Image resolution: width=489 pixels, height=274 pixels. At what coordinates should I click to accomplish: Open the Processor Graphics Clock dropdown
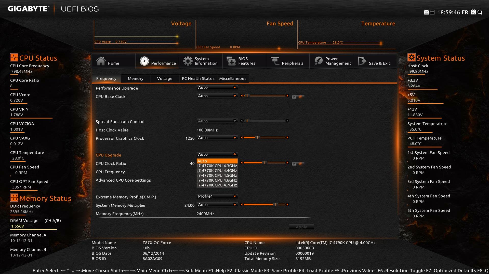coord(217,138)
